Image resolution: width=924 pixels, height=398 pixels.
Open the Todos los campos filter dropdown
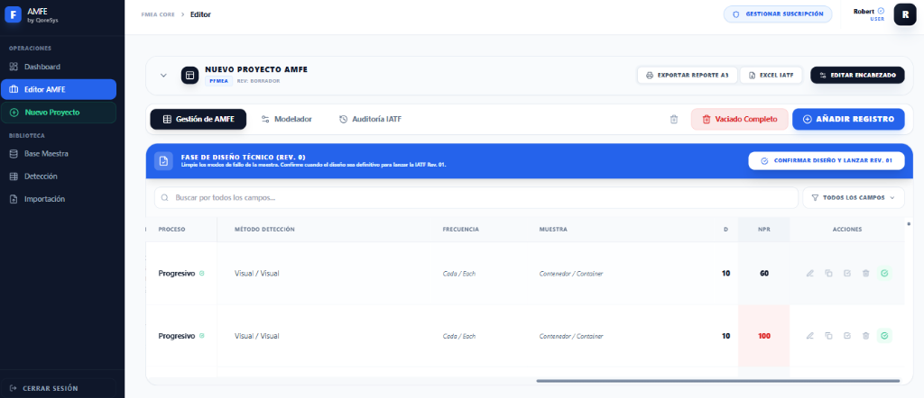853,197
